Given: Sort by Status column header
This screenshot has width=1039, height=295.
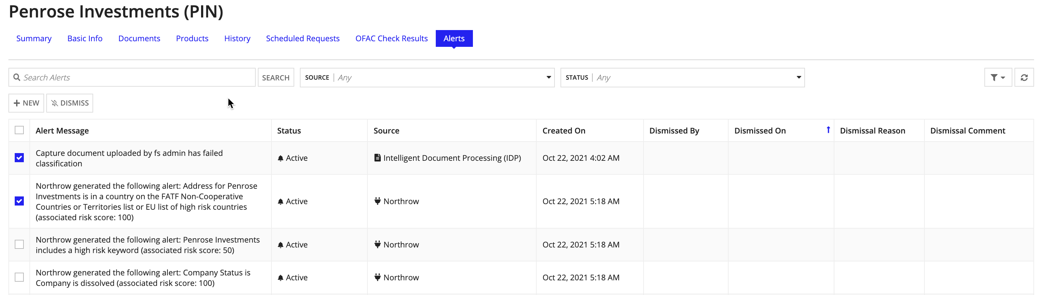Looking at the screenshot, I should 289,130.
